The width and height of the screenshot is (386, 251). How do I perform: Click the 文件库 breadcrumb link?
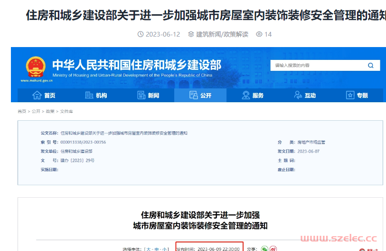[x=66, y=111]
